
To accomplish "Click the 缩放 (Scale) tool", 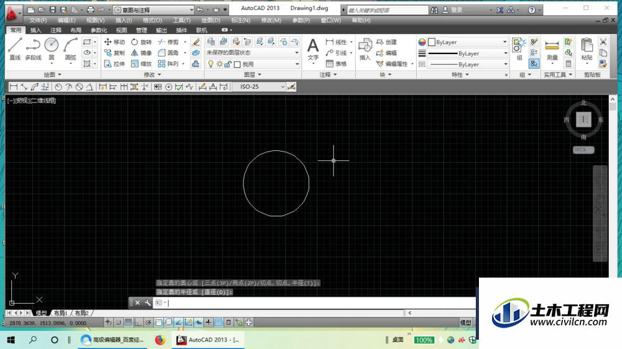I will (x=141, y=63).
